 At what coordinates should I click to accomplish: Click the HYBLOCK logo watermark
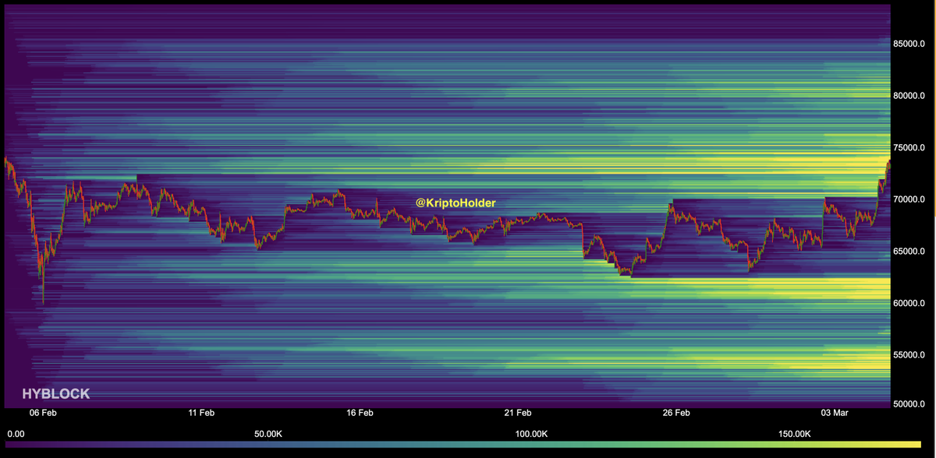click(56, 394)
